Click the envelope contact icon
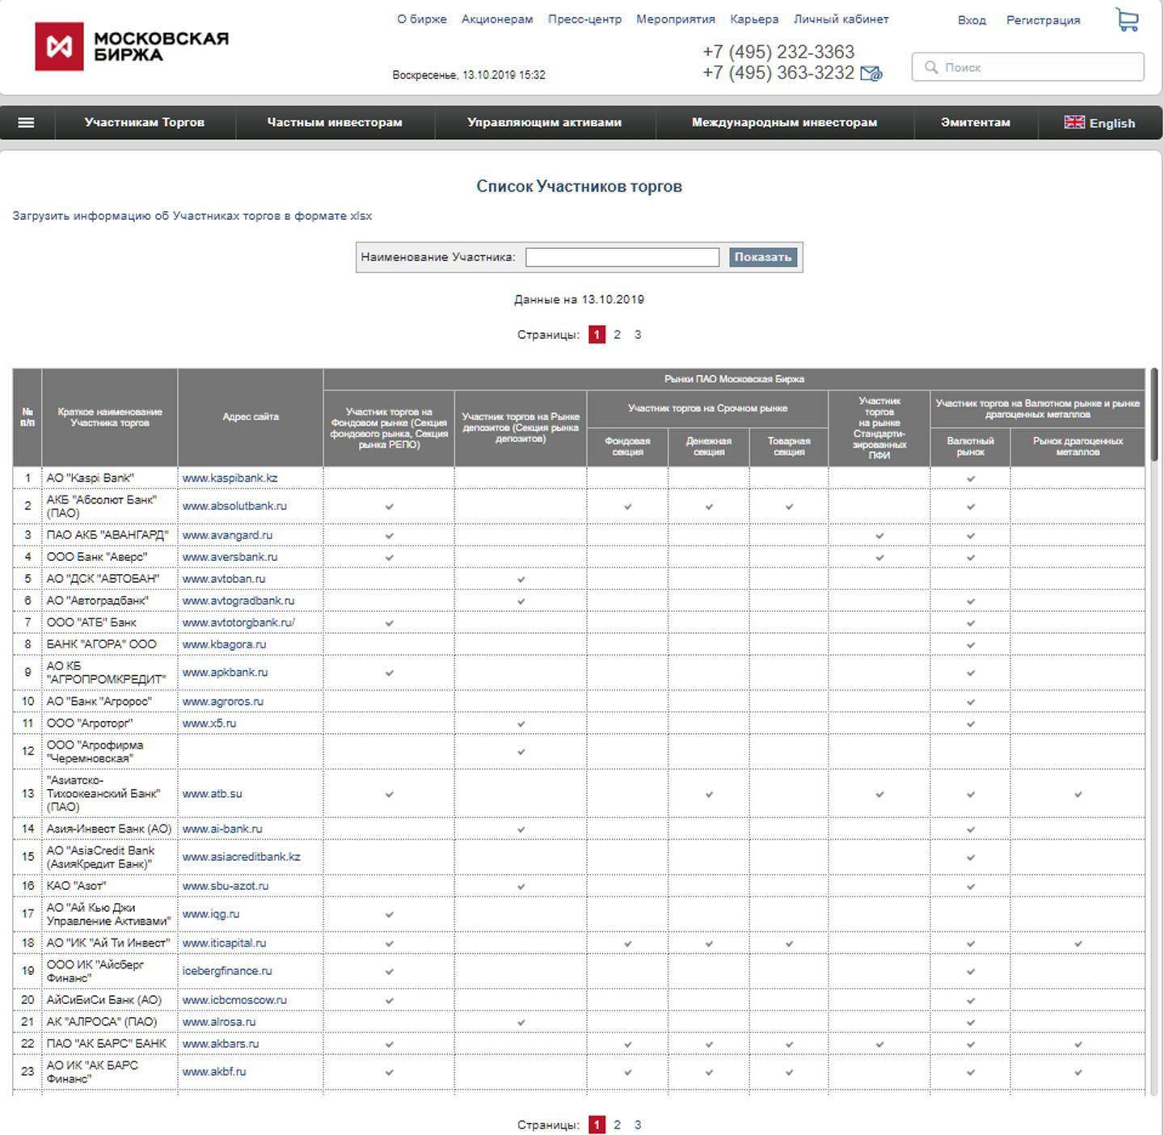The width and height of the screenshot is (1164, 1135). [x=871, y=74]
